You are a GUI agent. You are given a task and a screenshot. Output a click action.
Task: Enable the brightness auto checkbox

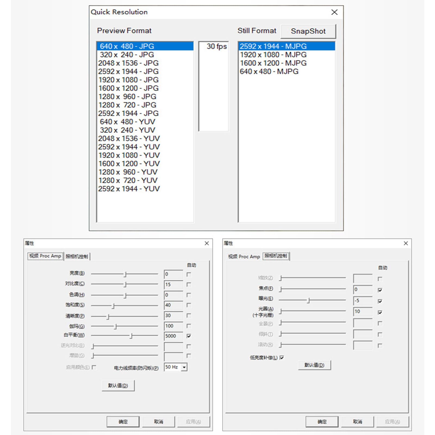click(x=189, y=274)
